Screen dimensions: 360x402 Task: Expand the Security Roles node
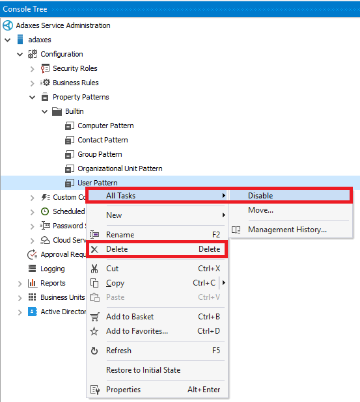coord(33,69)
